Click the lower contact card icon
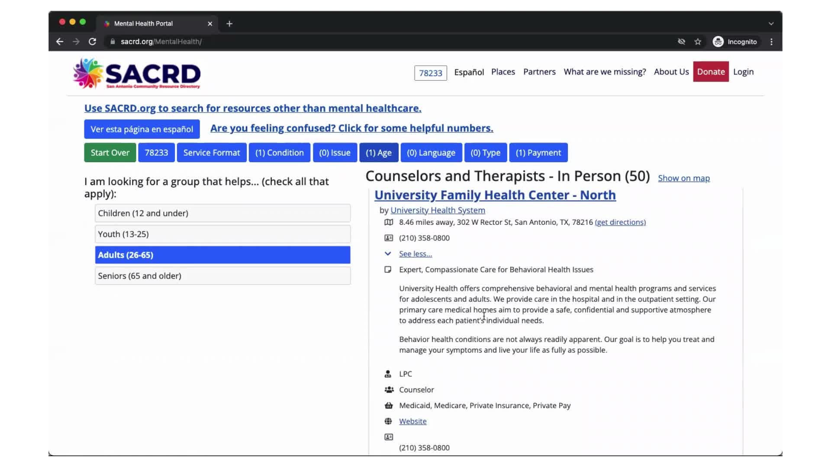The width and height of the screenshot is (831, 467). pyautogui.click(x=389, y=437)
